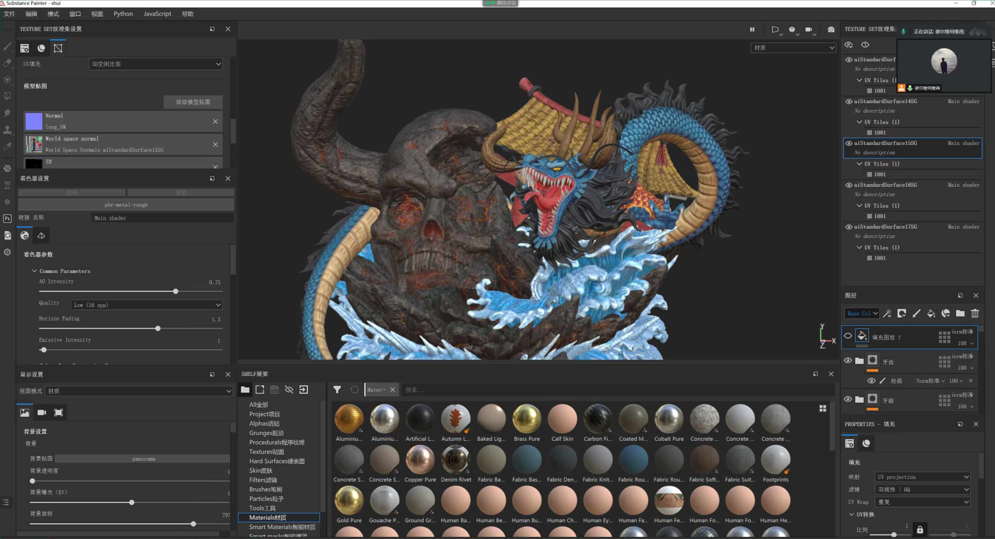Hide the 绘画 paint effect

(x=871, y=381)
